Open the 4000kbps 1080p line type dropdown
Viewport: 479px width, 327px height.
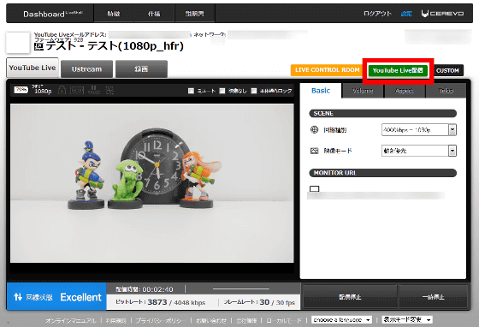click(x=419, y=130)
